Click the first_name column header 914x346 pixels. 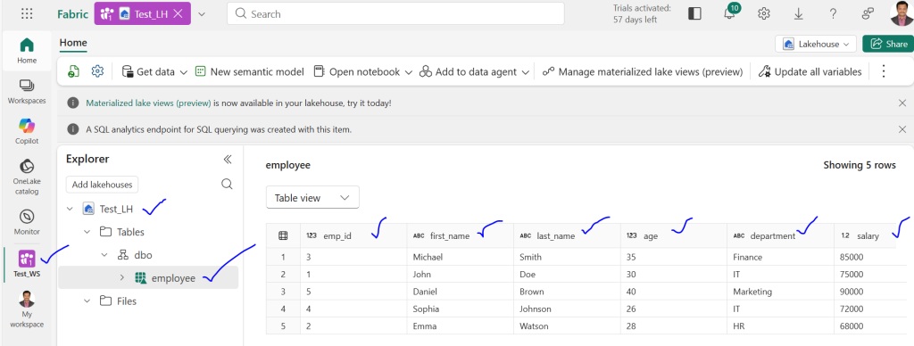point(460,236)
